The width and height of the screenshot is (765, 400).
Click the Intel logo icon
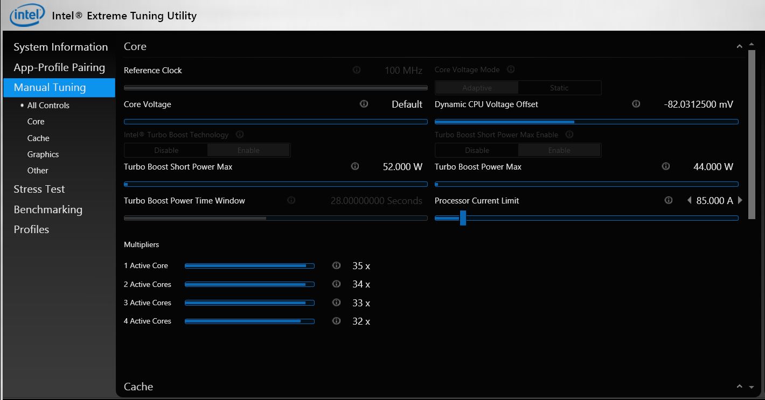[x=27, y=16]
